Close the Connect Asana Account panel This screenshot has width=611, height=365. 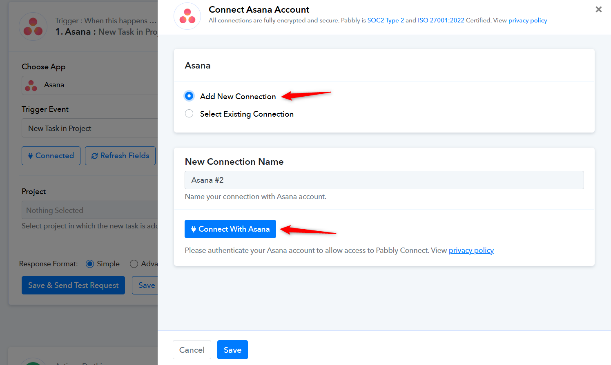click(598, 9)
